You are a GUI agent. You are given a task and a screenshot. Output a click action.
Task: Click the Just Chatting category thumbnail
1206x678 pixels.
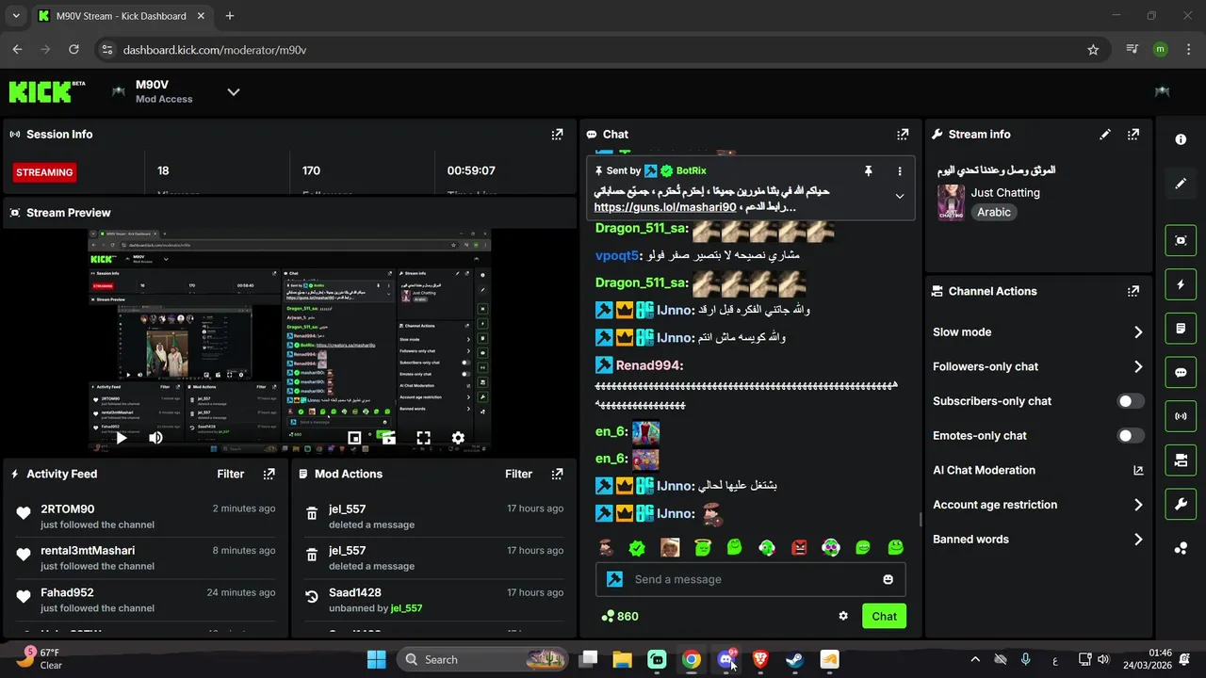point(951,202)
